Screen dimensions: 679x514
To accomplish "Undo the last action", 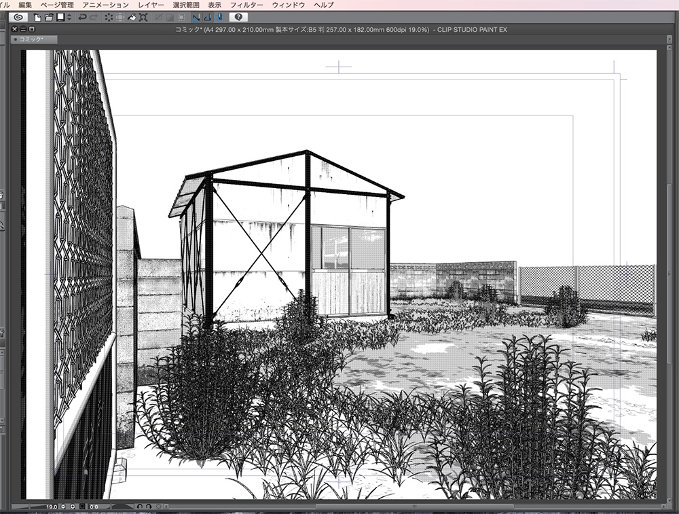I will coord(82,18).
